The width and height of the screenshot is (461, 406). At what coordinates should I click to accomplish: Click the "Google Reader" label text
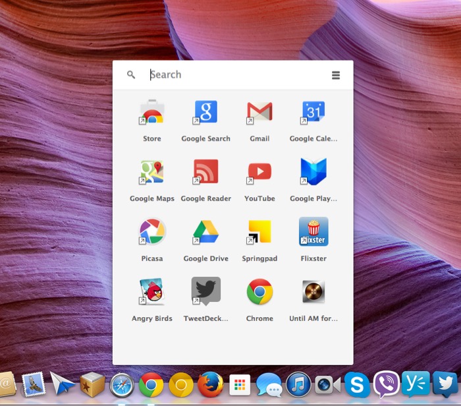coord(205,199)
